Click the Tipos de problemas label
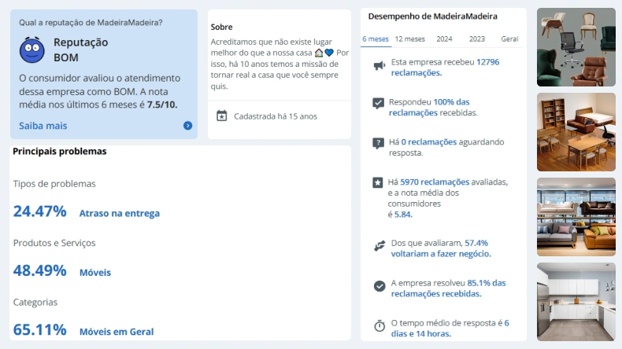The height and width of the screenshot is (349, 622). 54,184
